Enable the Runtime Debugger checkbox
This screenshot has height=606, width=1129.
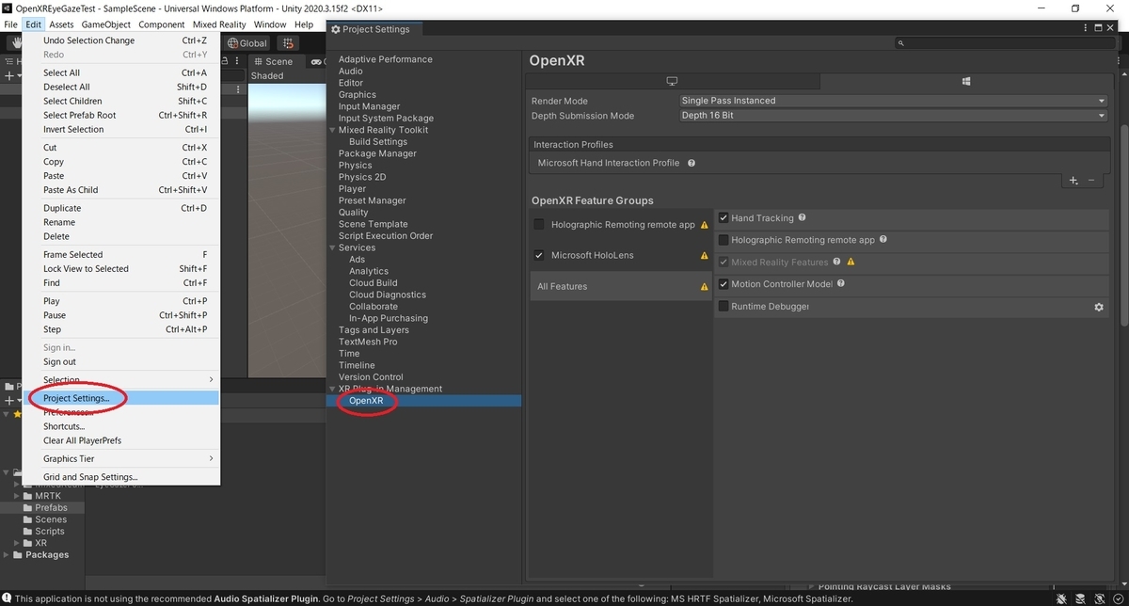(724, 306)
